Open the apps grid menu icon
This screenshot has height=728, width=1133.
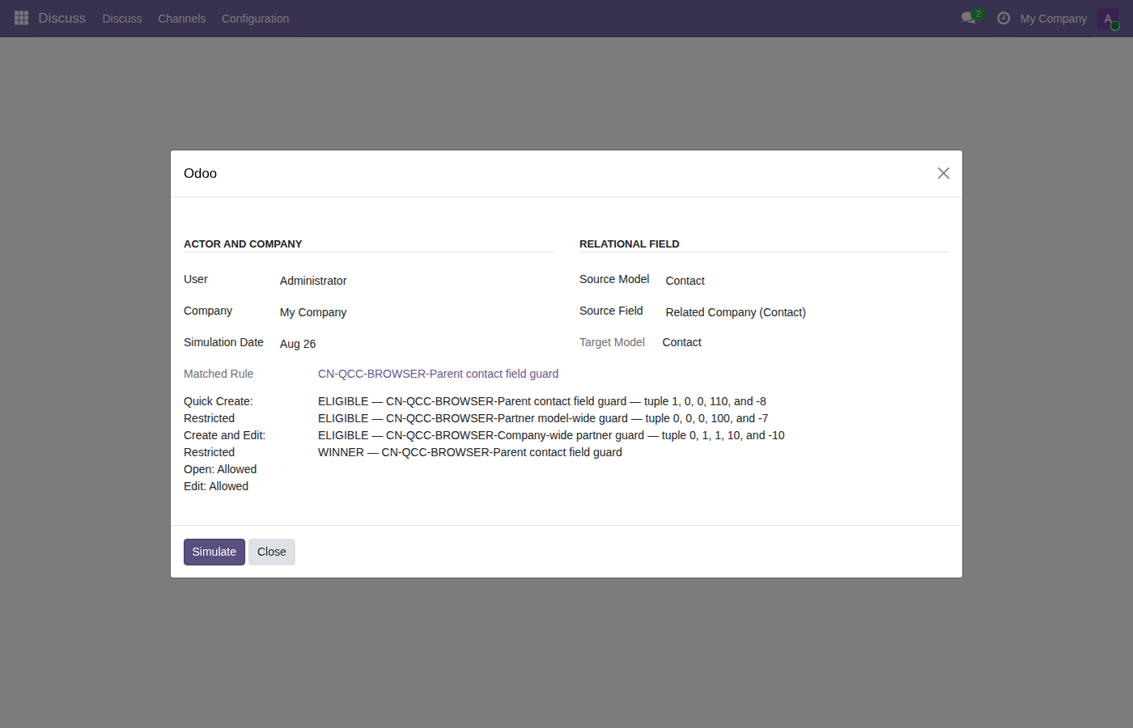22,18
